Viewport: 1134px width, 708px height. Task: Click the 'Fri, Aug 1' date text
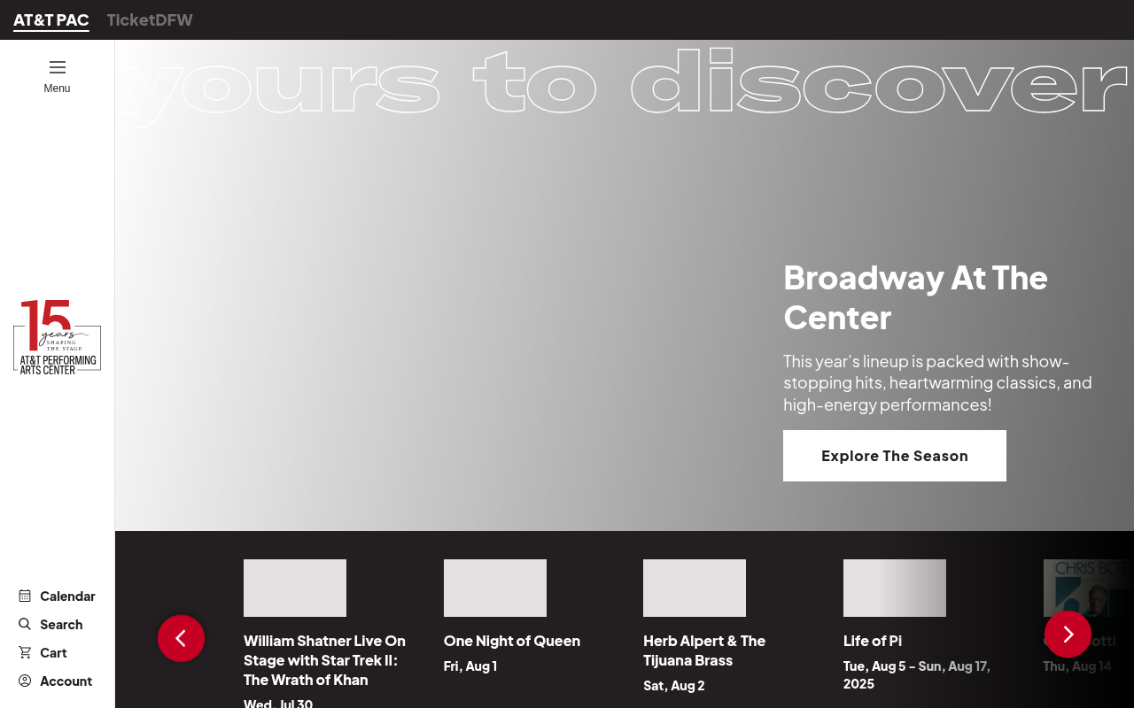click(x=470, y=666)
